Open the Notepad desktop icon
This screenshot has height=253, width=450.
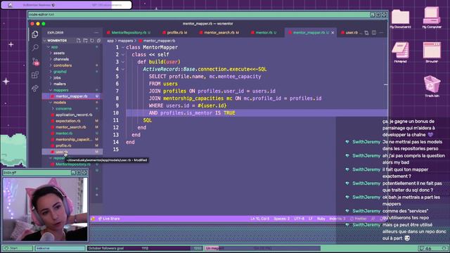[400, 52]
